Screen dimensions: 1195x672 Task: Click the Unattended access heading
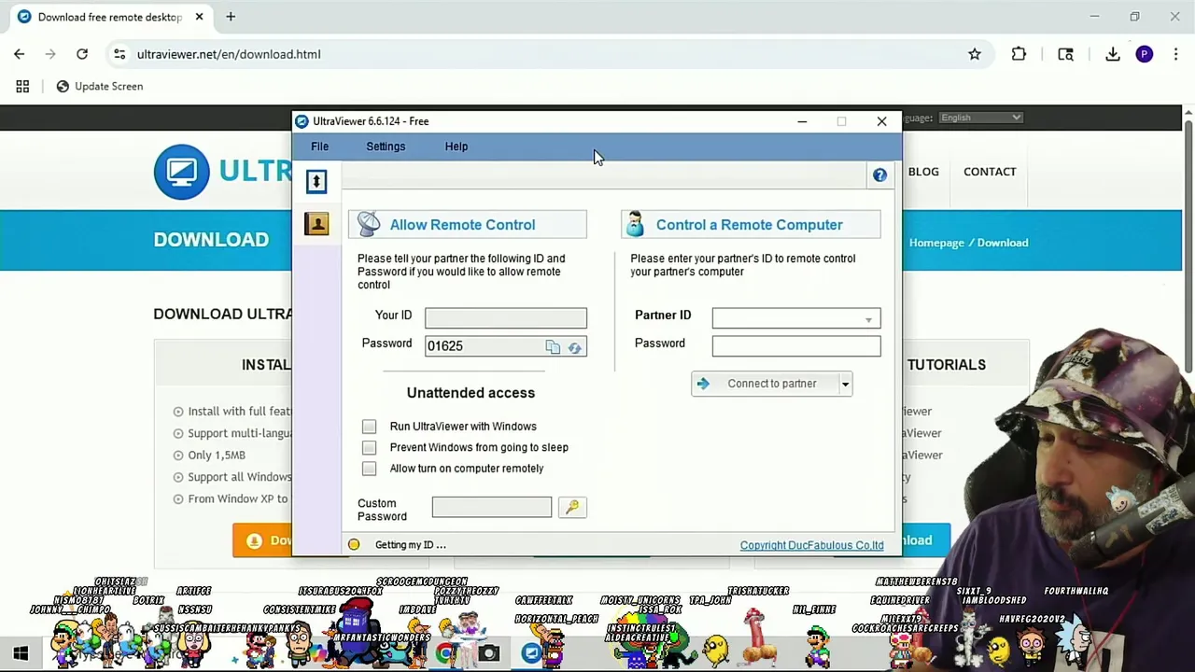471,393
